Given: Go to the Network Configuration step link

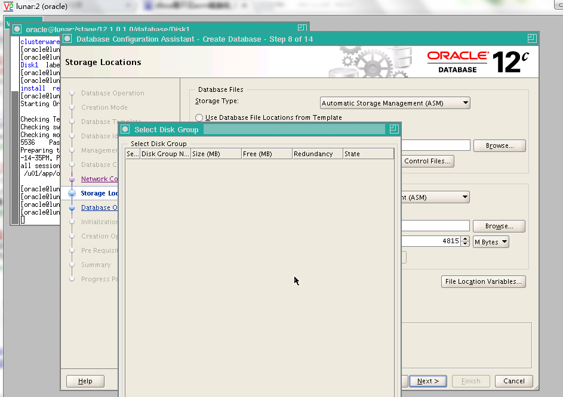Looking at the screenshot, I should (100, 179).
